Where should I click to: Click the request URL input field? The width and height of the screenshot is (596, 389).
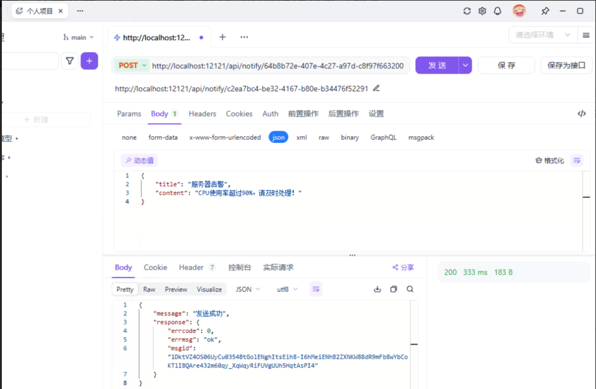point(277,66)
